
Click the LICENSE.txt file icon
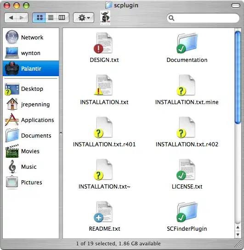(x=186, y=170)
